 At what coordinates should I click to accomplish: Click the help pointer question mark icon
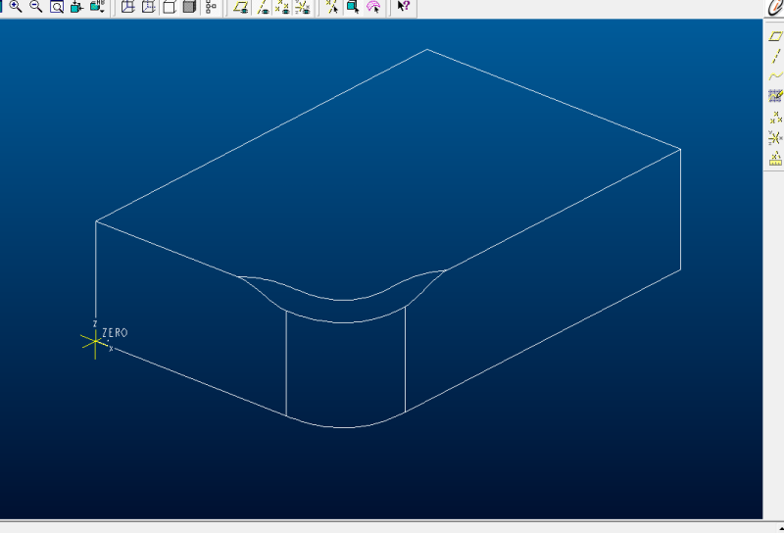pyautogui.click(x=403, y=7)
